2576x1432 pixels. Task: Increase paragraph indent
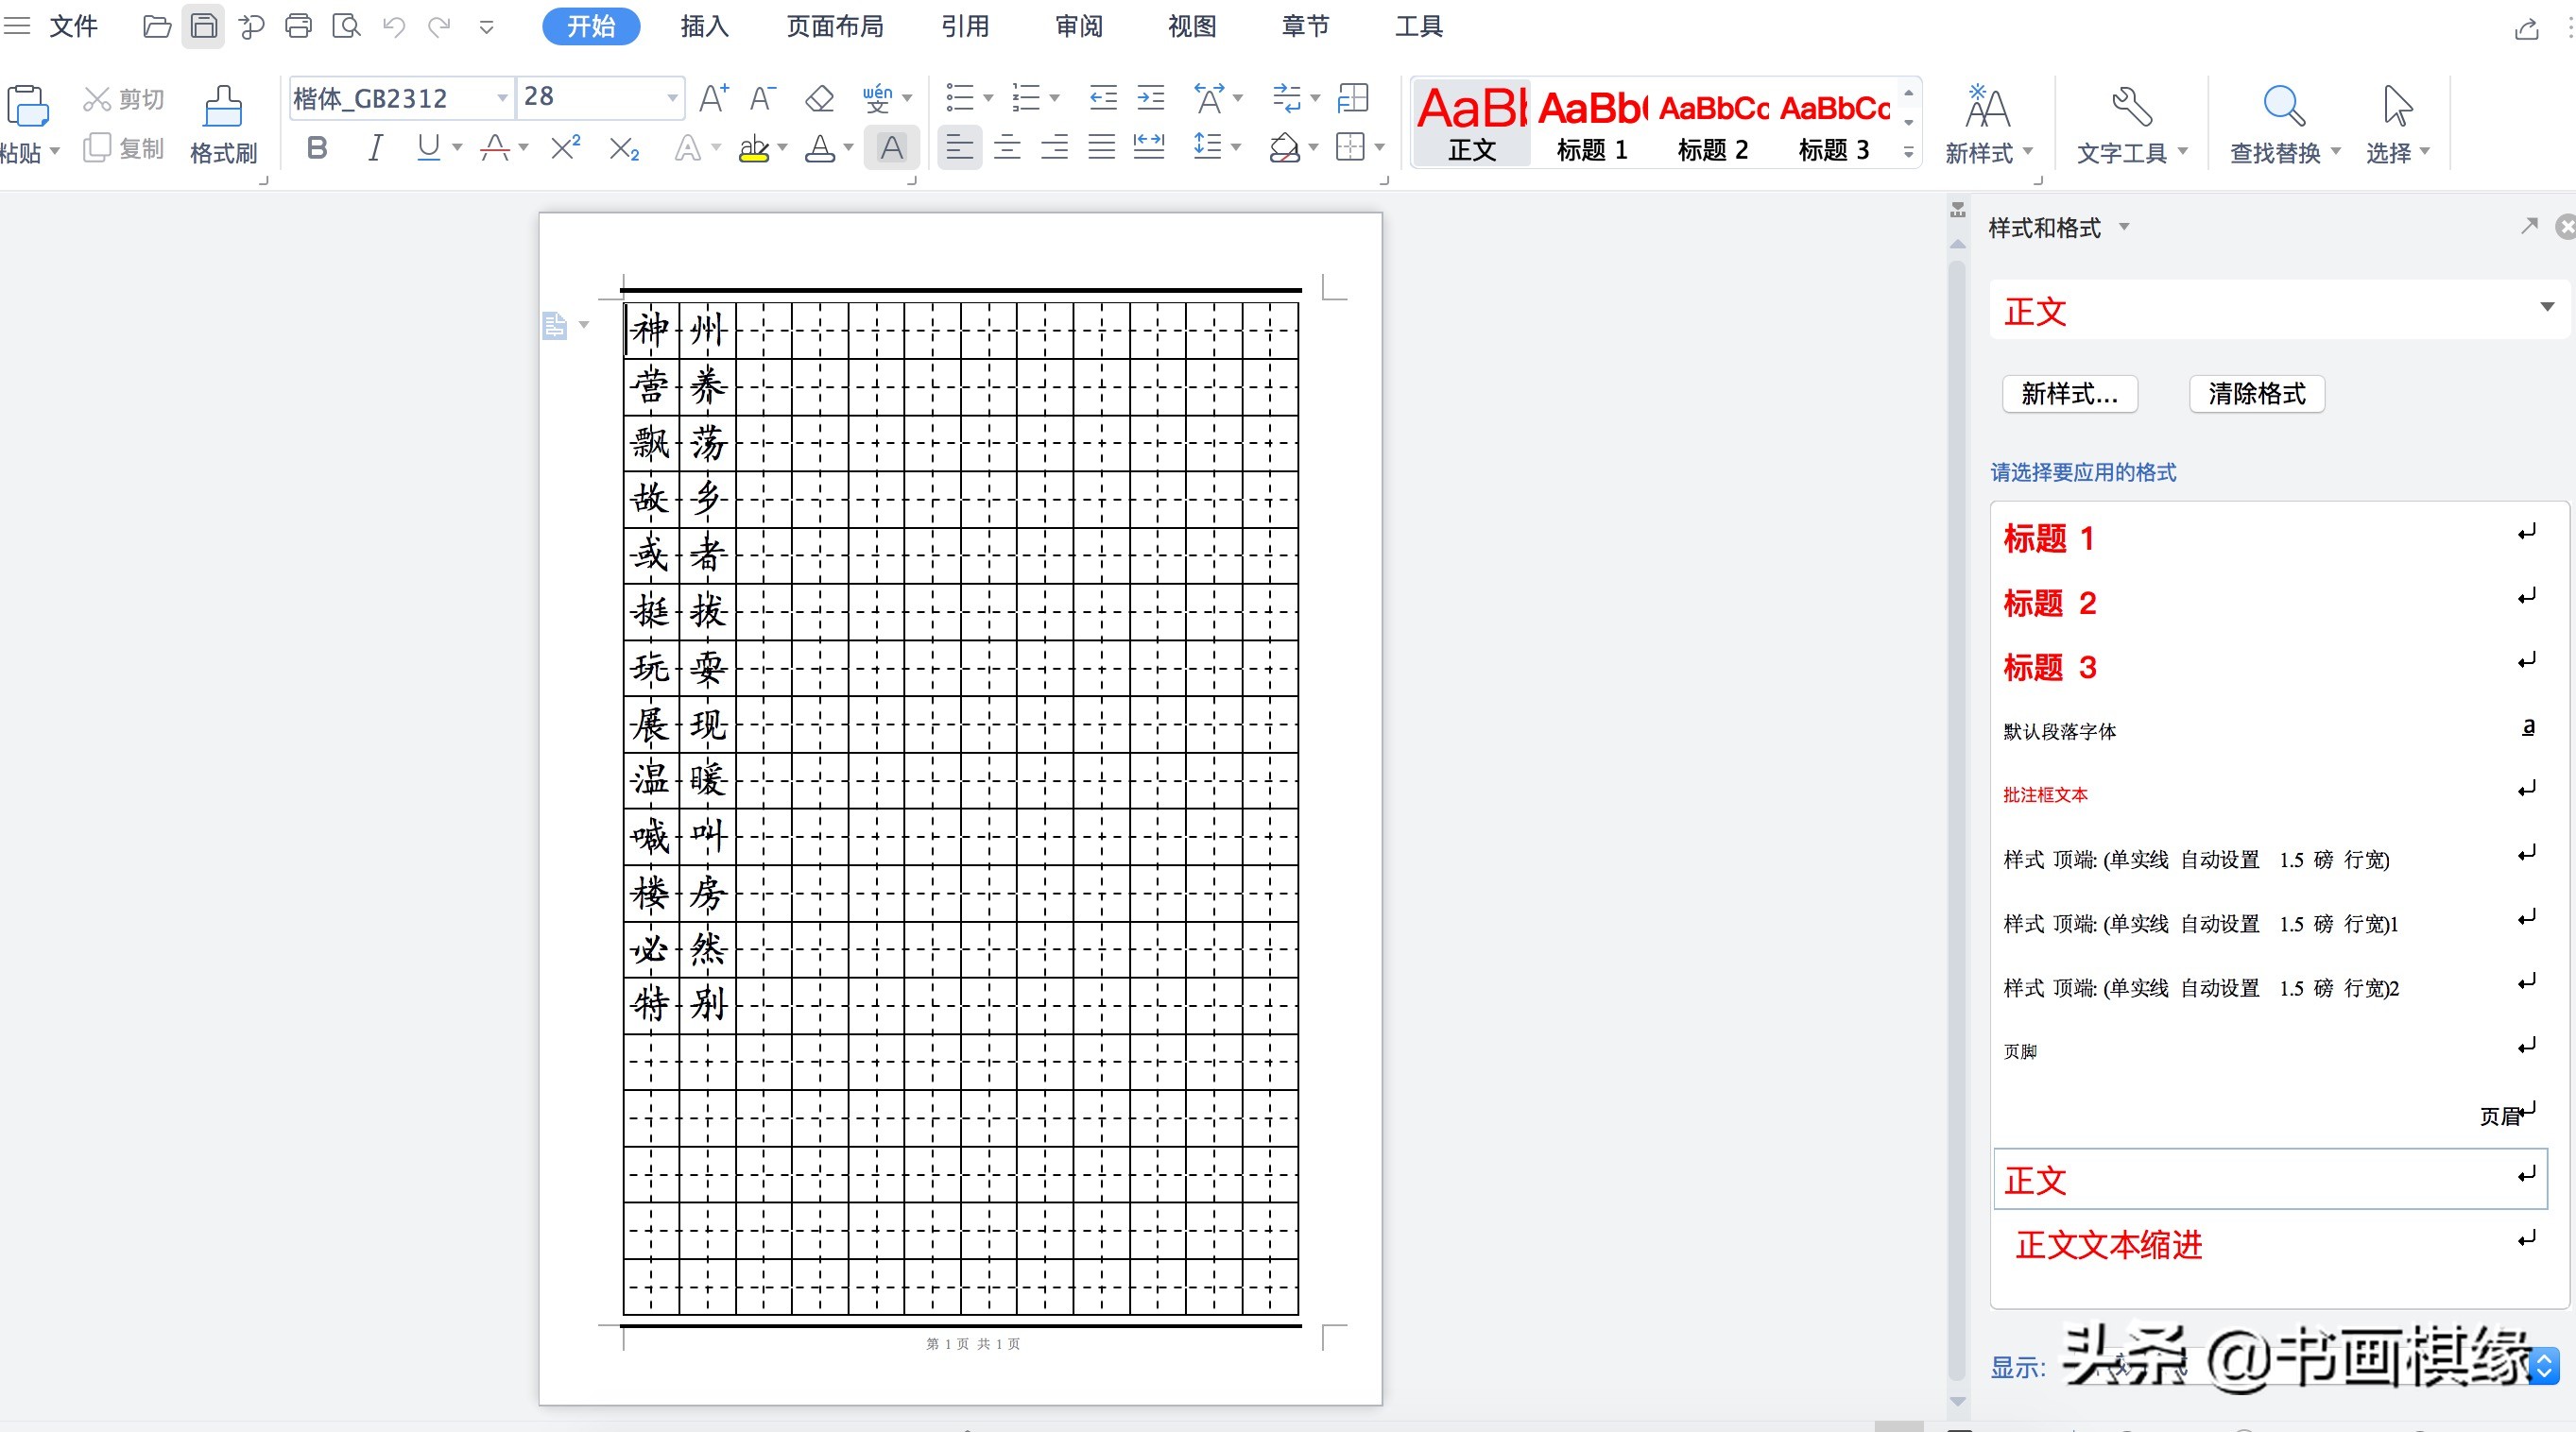[x=1151, y=98]
